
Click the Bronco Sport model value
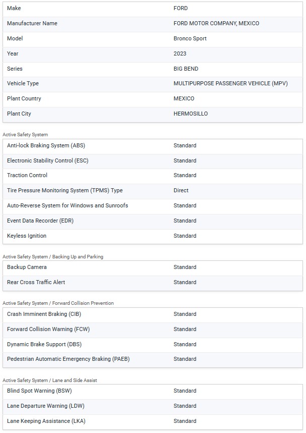pyautogui.click(x=190, y=38)
